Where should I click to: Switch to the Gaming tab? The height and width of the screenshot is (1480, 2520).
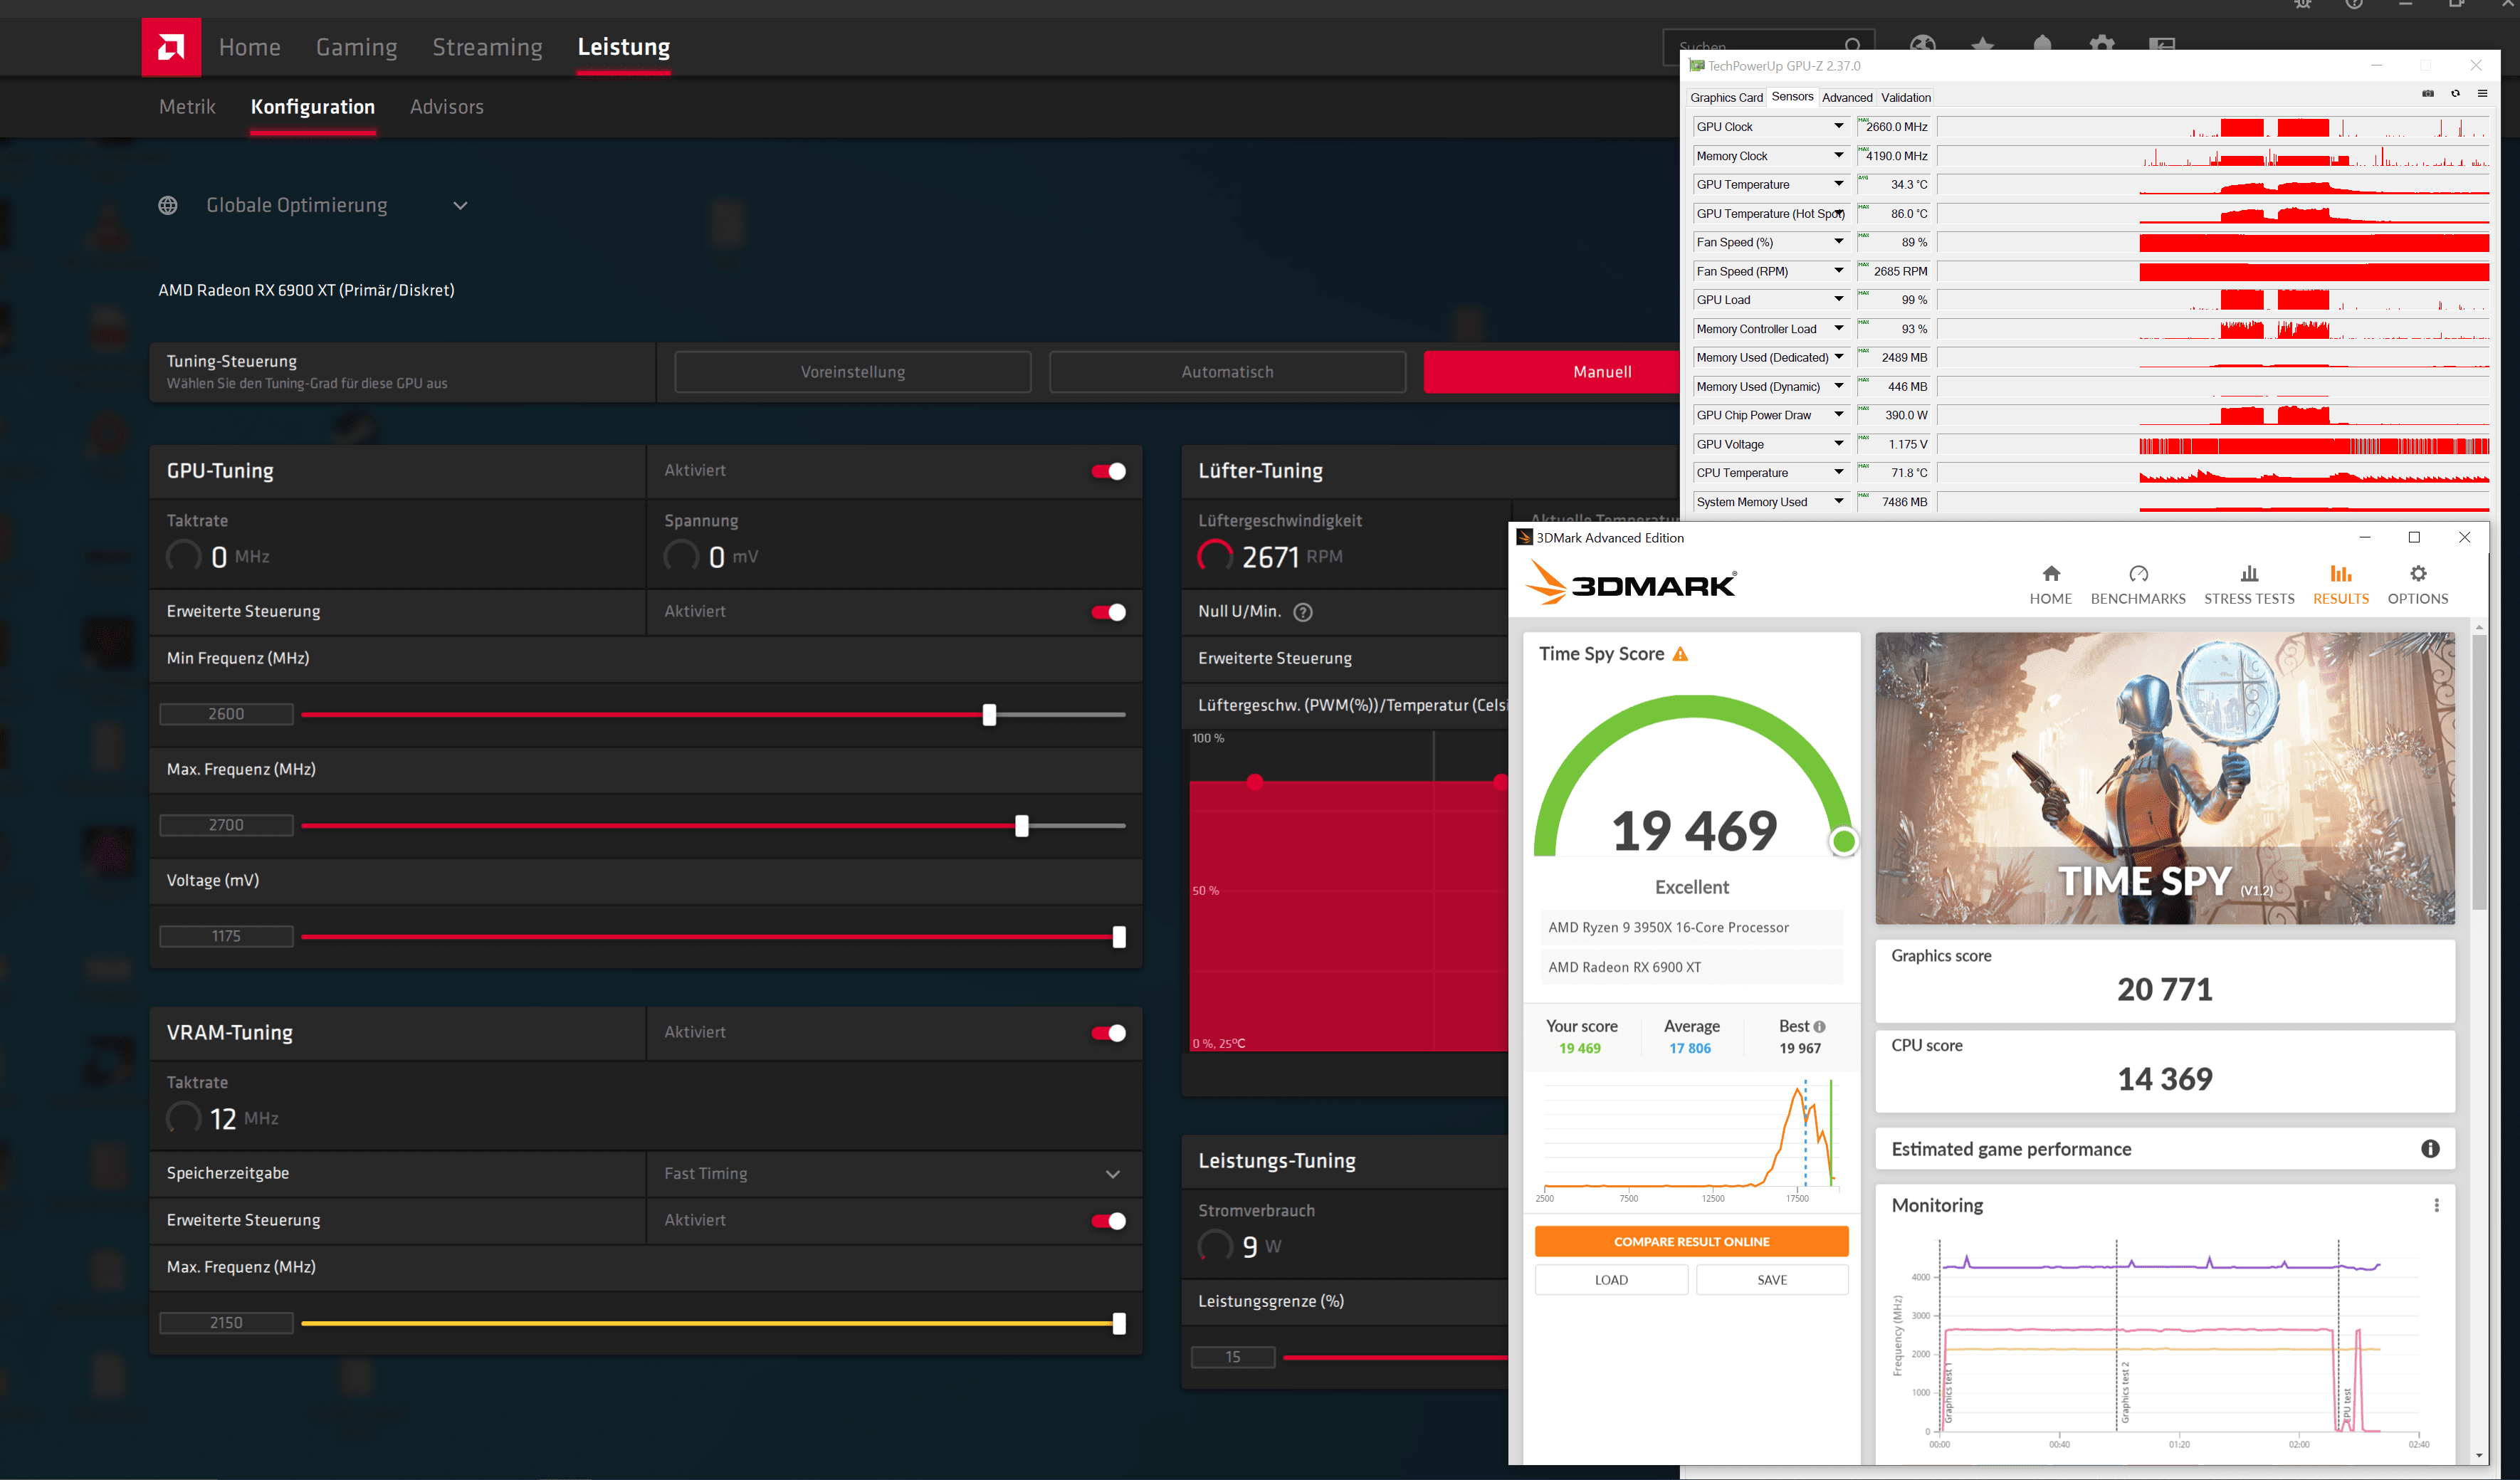coord(356,47)
